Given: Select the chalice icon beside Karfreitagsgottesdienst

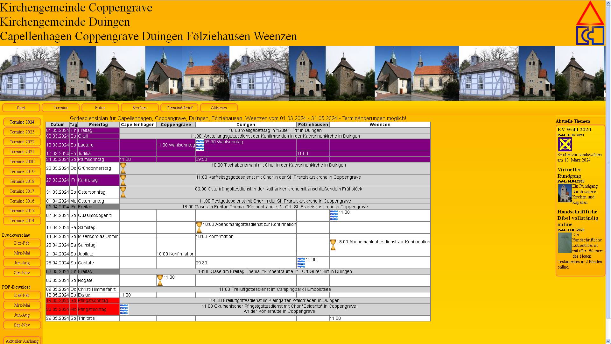Looking at the screenshot, I should [123, 180].
